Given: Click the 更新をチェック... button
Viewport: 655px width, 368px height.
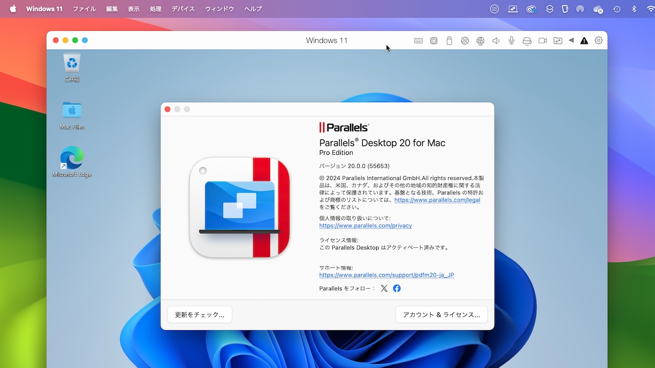Looking at the screenshot, I should coord(200,315).
